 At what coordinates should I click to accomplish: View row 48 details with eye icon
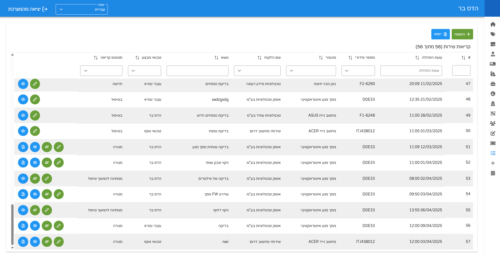pos(23,99)
